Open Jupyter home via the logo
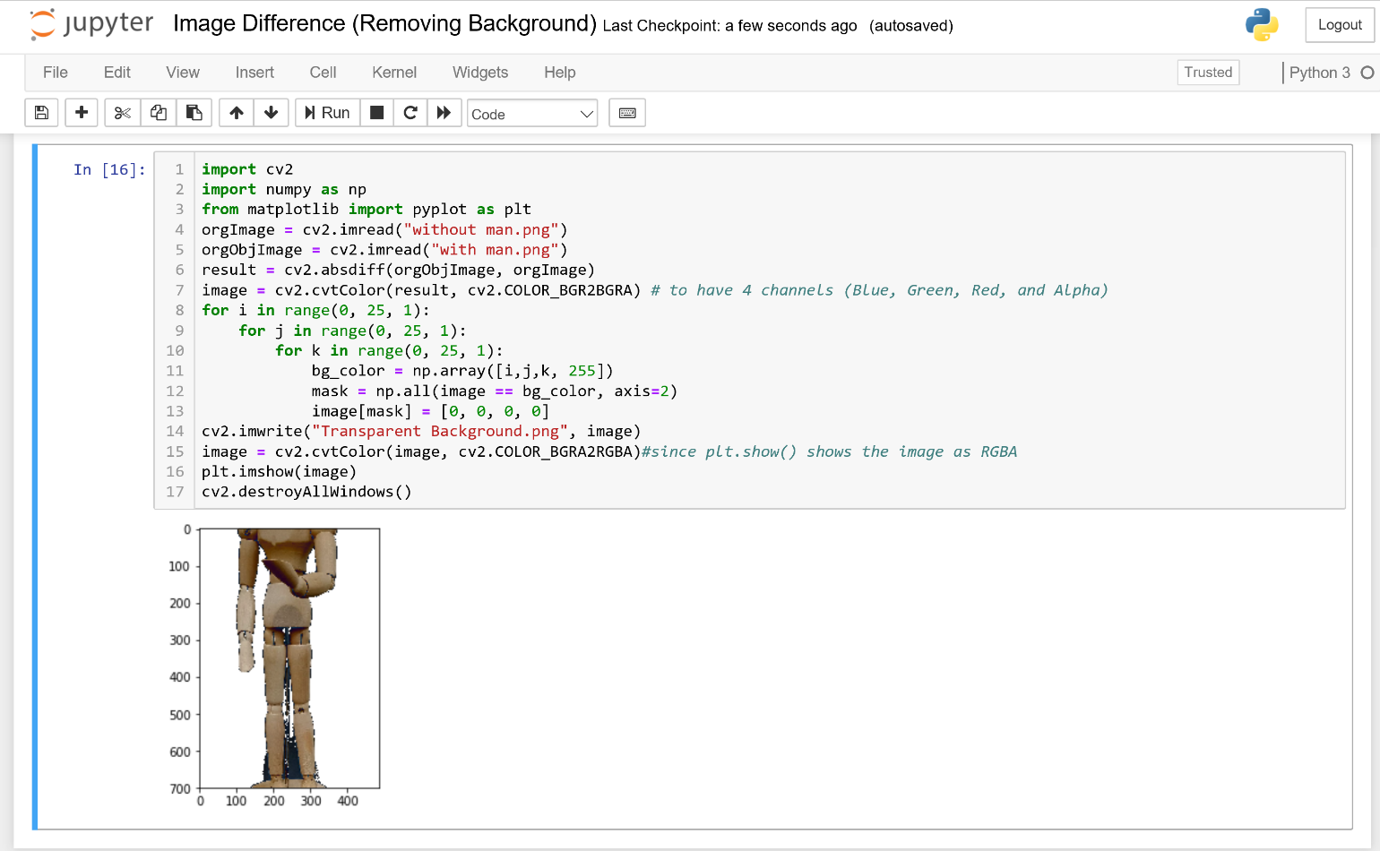Screen dimensions: 1380x851 [x=90, y=24]
